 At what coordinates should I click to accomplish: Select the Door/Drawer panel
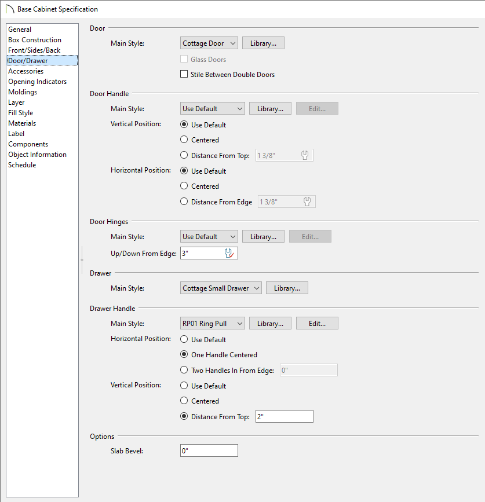tap(42, 61)
